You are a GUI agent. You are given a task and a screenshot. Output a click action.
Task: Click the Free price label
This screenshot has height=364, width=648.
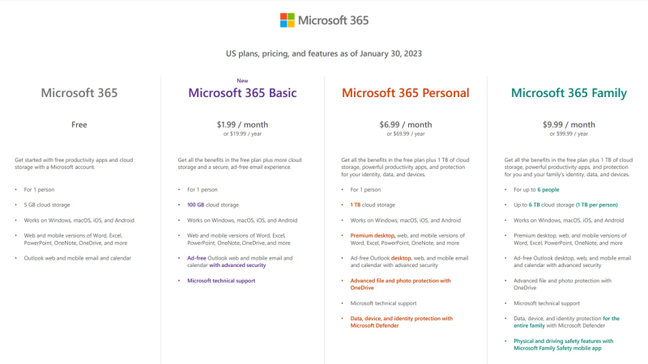click(79, 125)
